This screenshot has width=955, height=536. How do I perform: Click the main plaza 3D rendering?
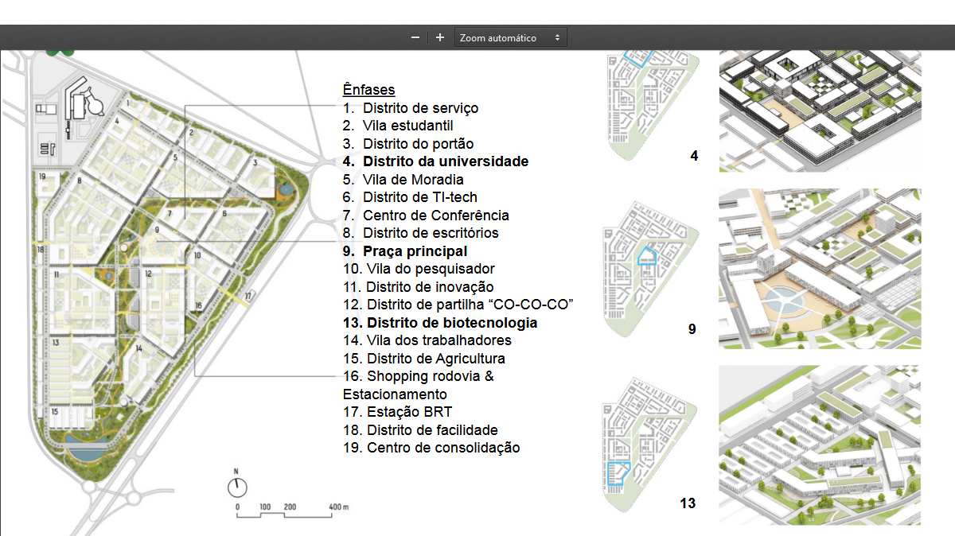pyautogui.click(x=820, y=269)
